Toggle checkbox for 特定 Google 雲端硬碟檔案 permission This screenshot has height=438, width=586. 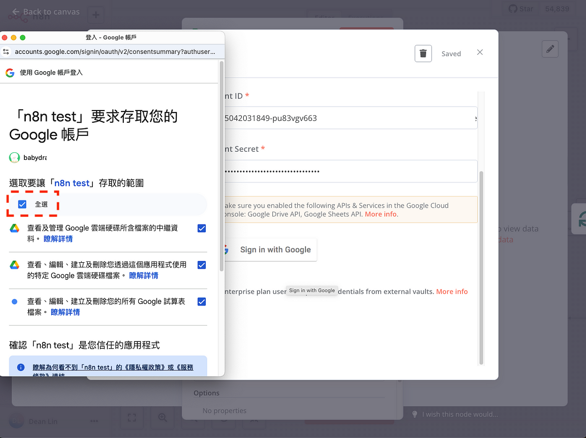tap(202, 265)
